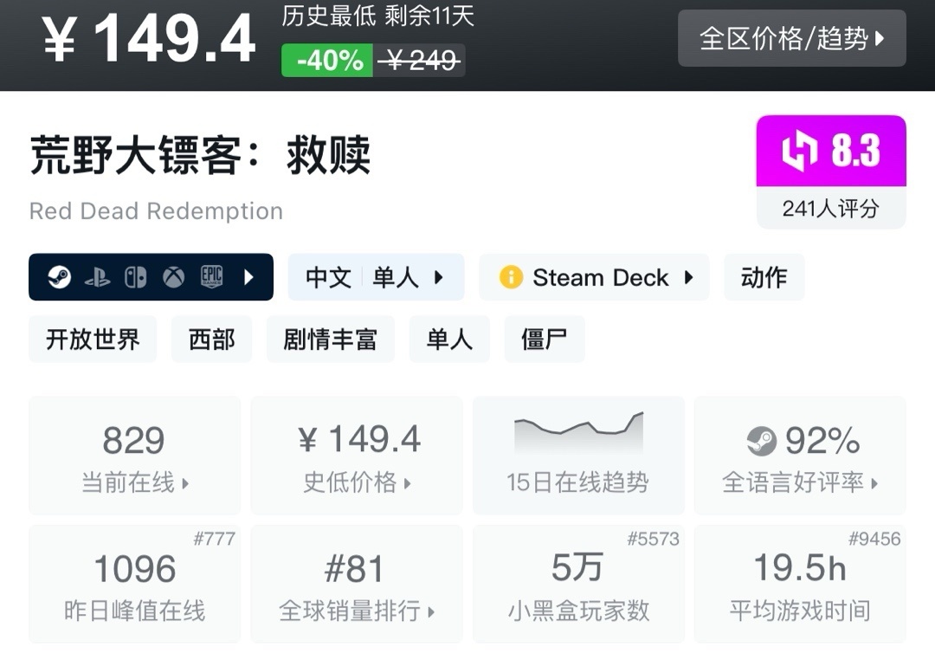Viewport: 935px width, 653px height.
Task: Select the 开放世界 tag
Action: (x=93, y=339)
